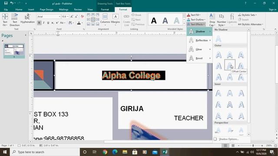The width and height of the screenshot is (278, 156).
Task: Open the font name dropdown
Action: click(60, 16)
